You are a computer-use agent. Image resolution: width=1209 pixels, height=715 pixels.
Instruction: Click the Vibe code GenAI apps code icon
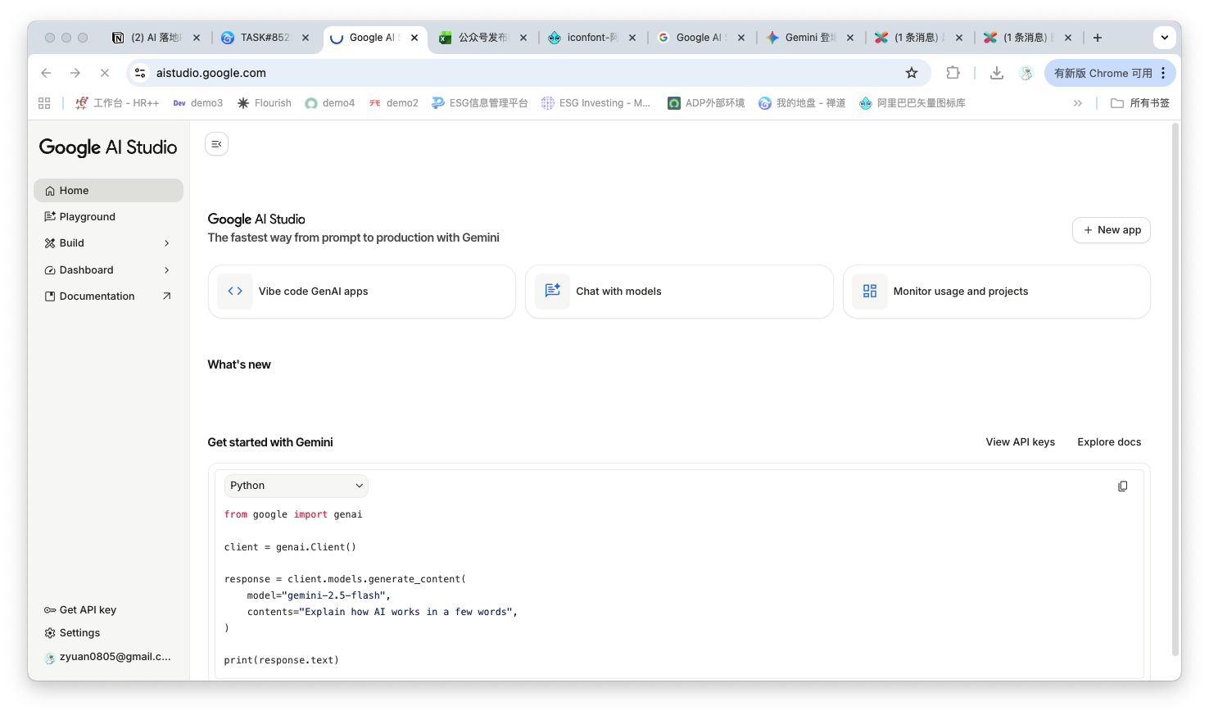click(x=235, y=292)
